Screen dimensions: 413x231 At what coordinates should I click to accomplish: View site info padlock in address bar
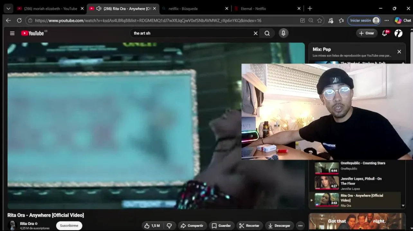pyautogui.click(x=30, y=21)
